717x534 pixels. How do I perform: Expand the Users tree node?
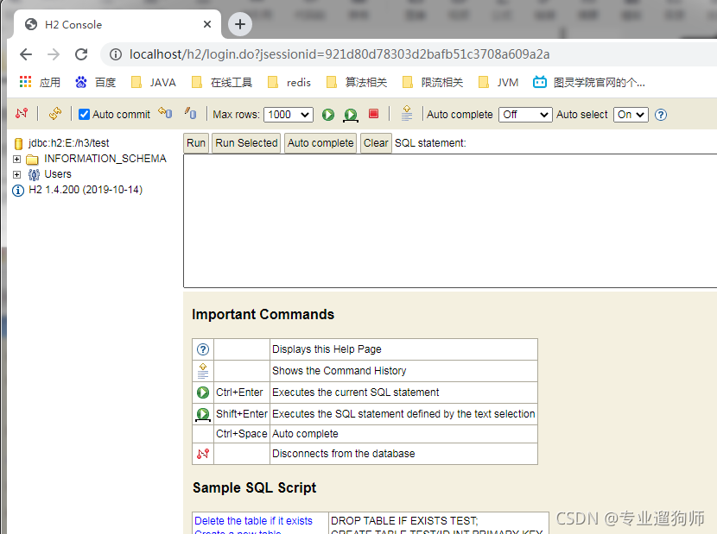[x=16, y=174]
